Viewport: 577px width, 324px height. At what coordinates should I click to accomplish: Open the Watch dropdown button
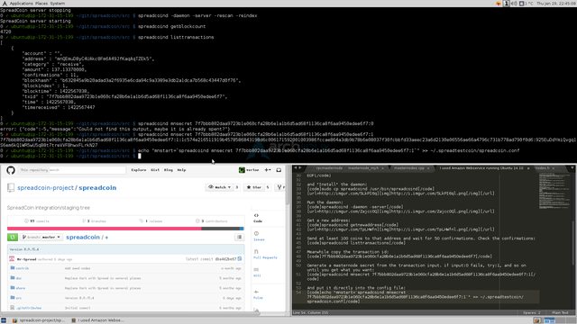220,187
